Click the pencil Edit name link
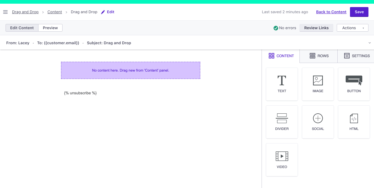 click(108, 12)
